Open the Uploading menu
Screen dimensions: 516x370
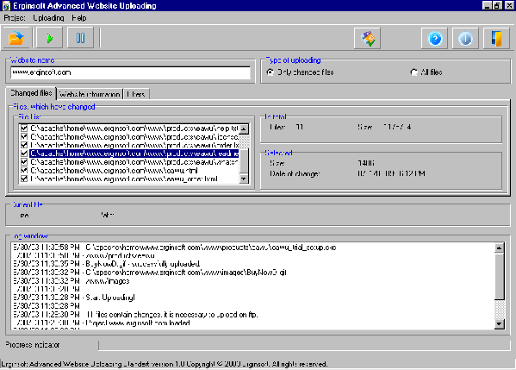tap(48, 18)
